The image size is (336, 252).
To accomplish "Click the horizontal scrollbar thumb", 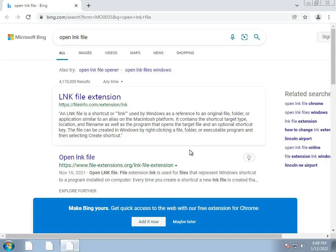I will tap(144, 236).
